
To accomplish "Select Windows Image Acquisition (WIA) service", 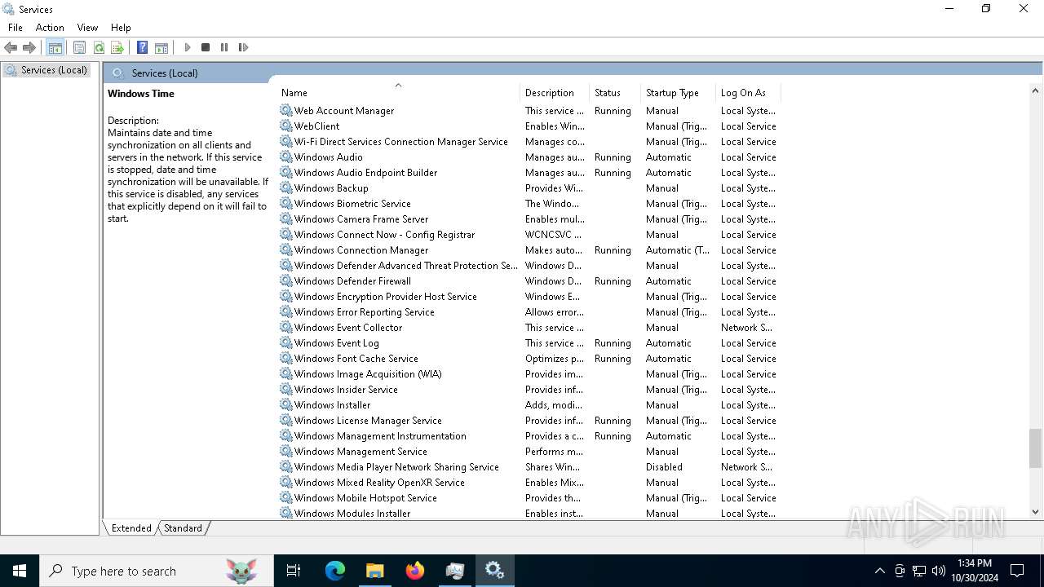I will [x=529, y=373].
